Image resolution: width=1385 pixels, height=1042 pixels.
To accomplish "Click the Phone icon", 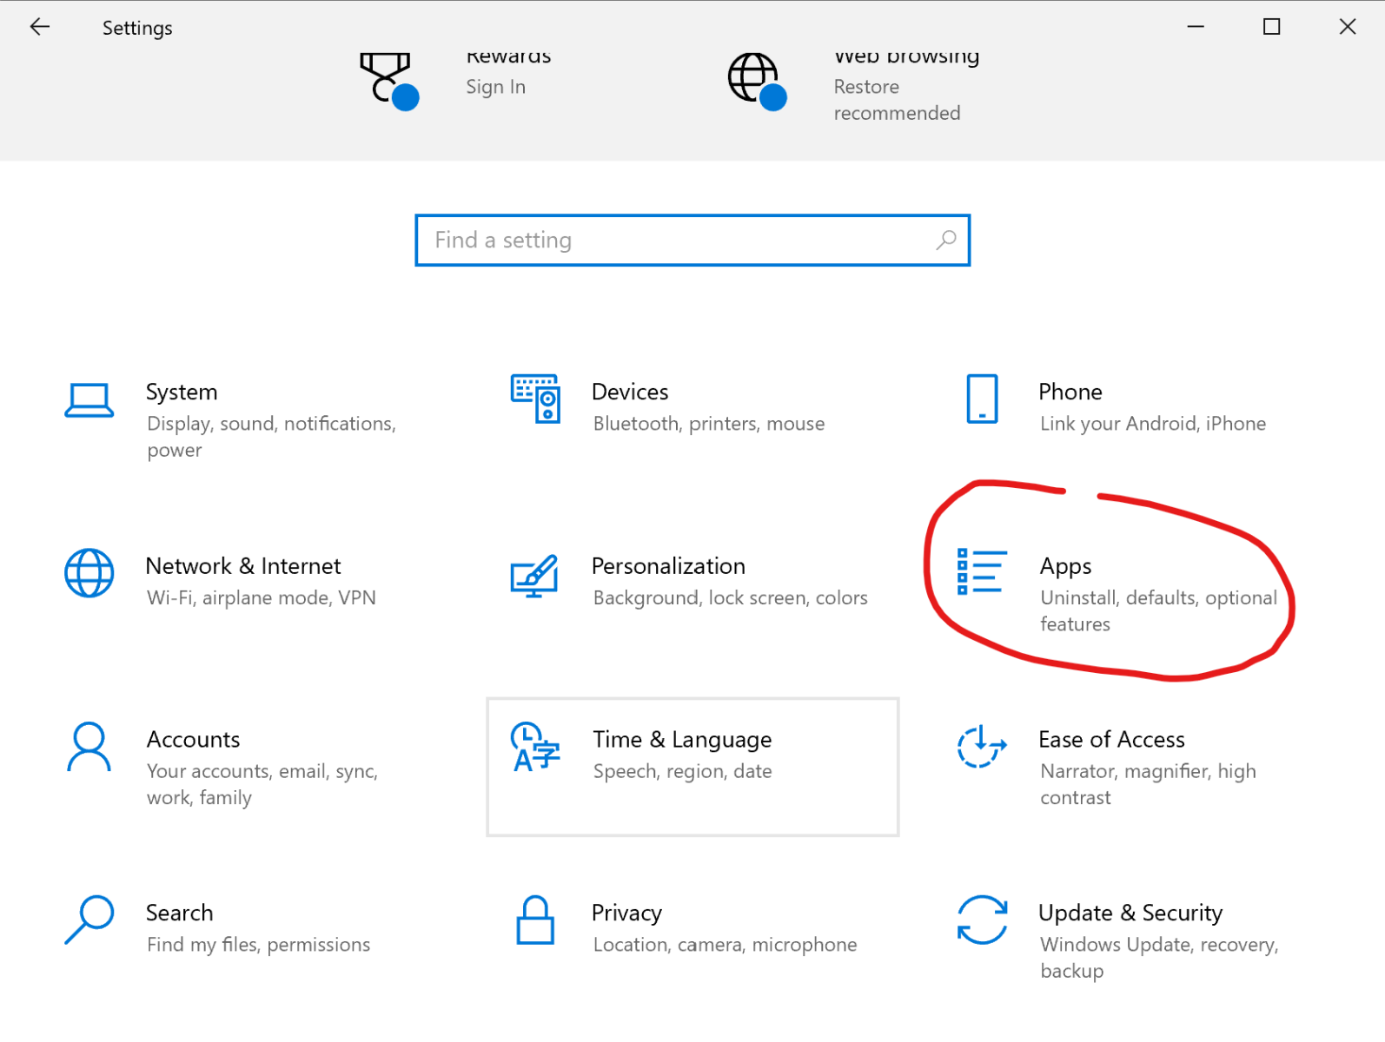I will (982, 399).
